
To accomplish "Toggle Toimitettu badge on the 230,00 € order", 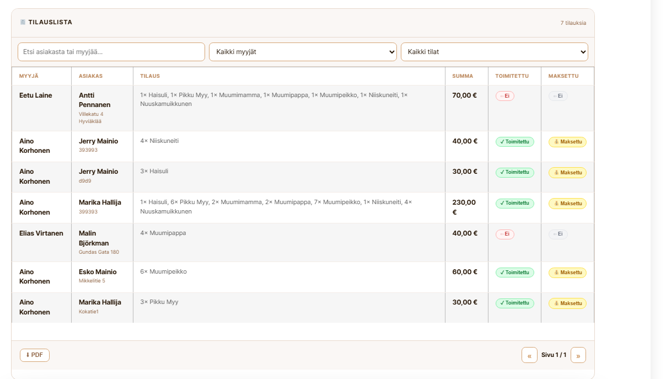I will point(515,204).
